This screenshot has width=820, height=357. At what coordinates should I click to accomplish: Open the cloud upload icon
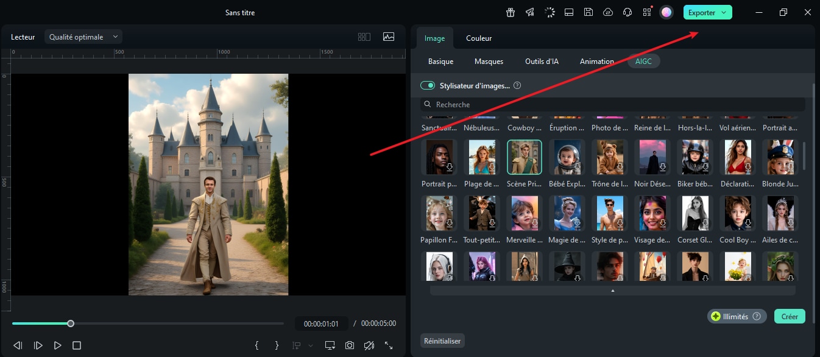tap(608, 12)
